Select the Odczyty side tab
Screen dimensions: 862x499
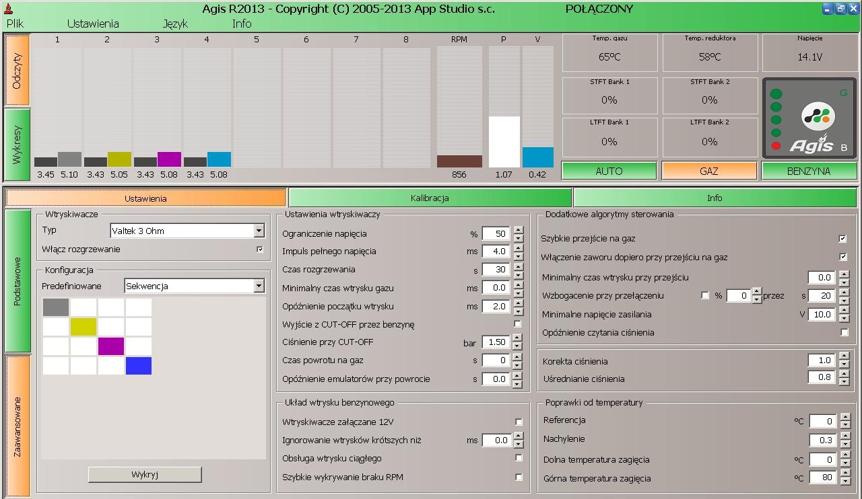18,70
